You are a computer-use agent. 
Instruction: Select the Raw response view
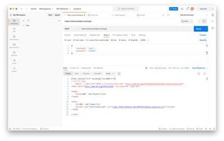[77, 74]
